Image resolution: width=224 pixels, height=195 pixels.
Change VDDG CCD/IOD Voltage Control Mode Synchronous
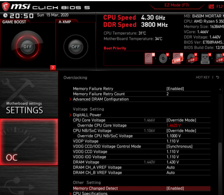point(180,146)
